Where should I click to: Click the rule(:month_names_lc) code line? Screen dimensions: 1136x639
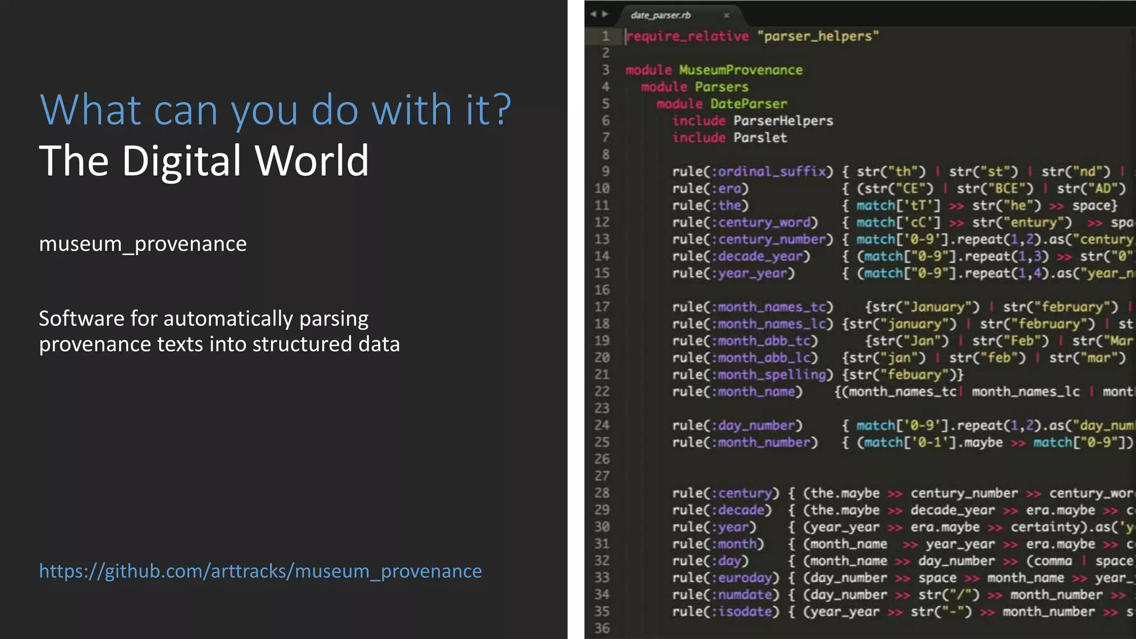[x=904, y=324]
